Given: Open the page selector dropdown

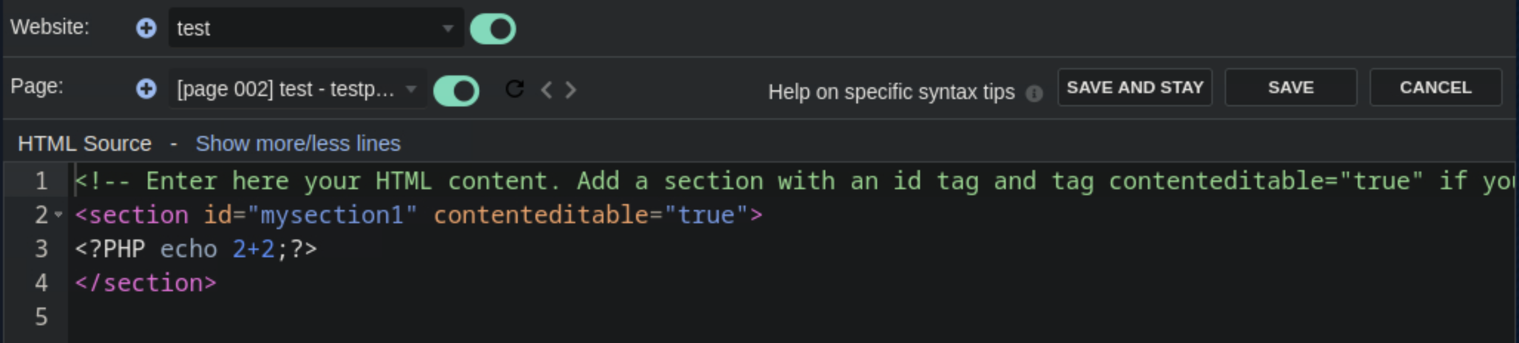Looking at the screenshot, I should point(297,89).
